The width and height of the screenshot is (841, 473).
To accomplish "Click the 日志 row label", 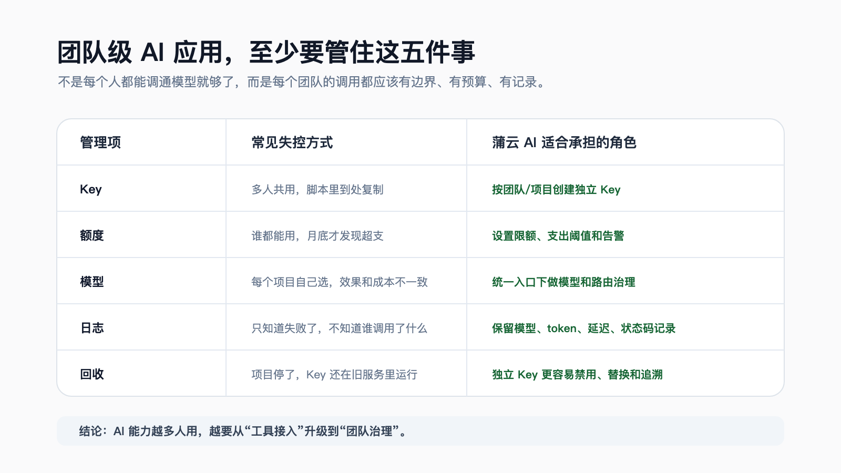I will pos(92,328).
